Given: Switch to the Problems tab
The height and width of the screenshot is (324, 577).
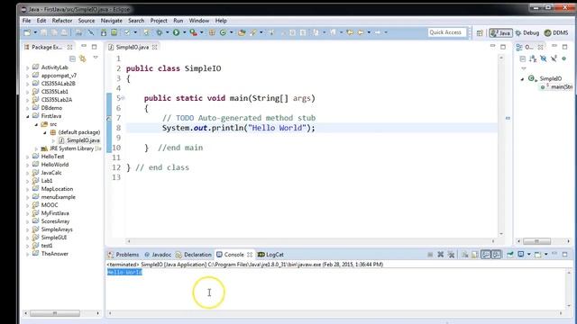Looking at the screenshot, I should [124, 254].
